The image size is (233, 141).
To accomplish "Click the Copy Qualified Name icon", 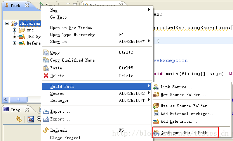I will pos(46,60).
